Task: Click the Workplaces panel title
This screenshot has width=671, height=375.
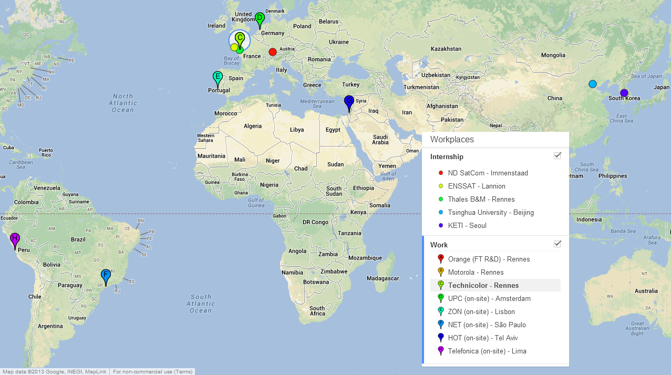Action: click(x=452, y=140)
